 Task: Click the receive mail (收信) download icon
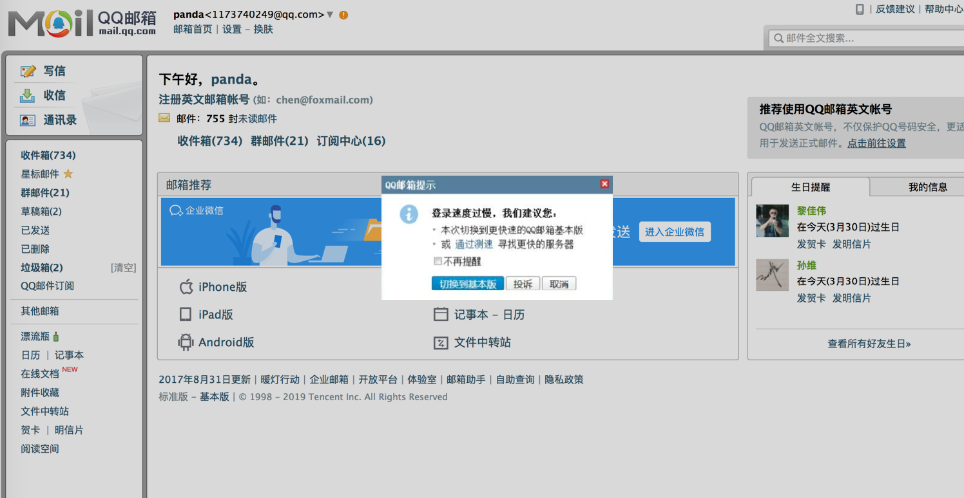(x=27, y=95)
